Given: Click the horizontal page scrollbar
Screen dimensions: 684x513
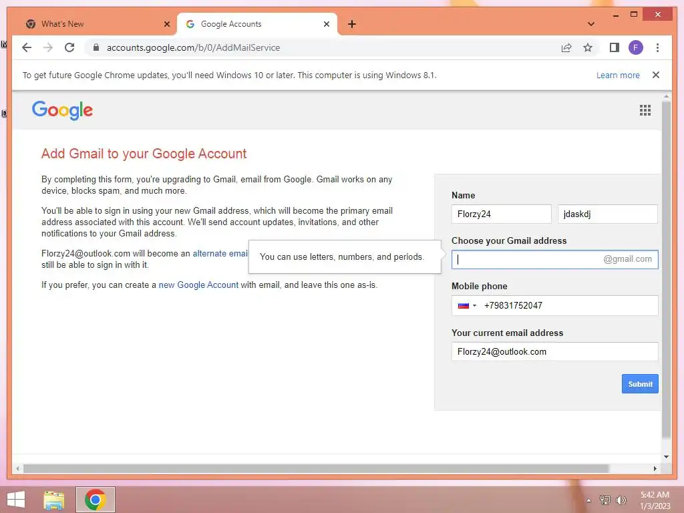Looking at the screenshot, I should pyautogui.click(x=316, y=468).
